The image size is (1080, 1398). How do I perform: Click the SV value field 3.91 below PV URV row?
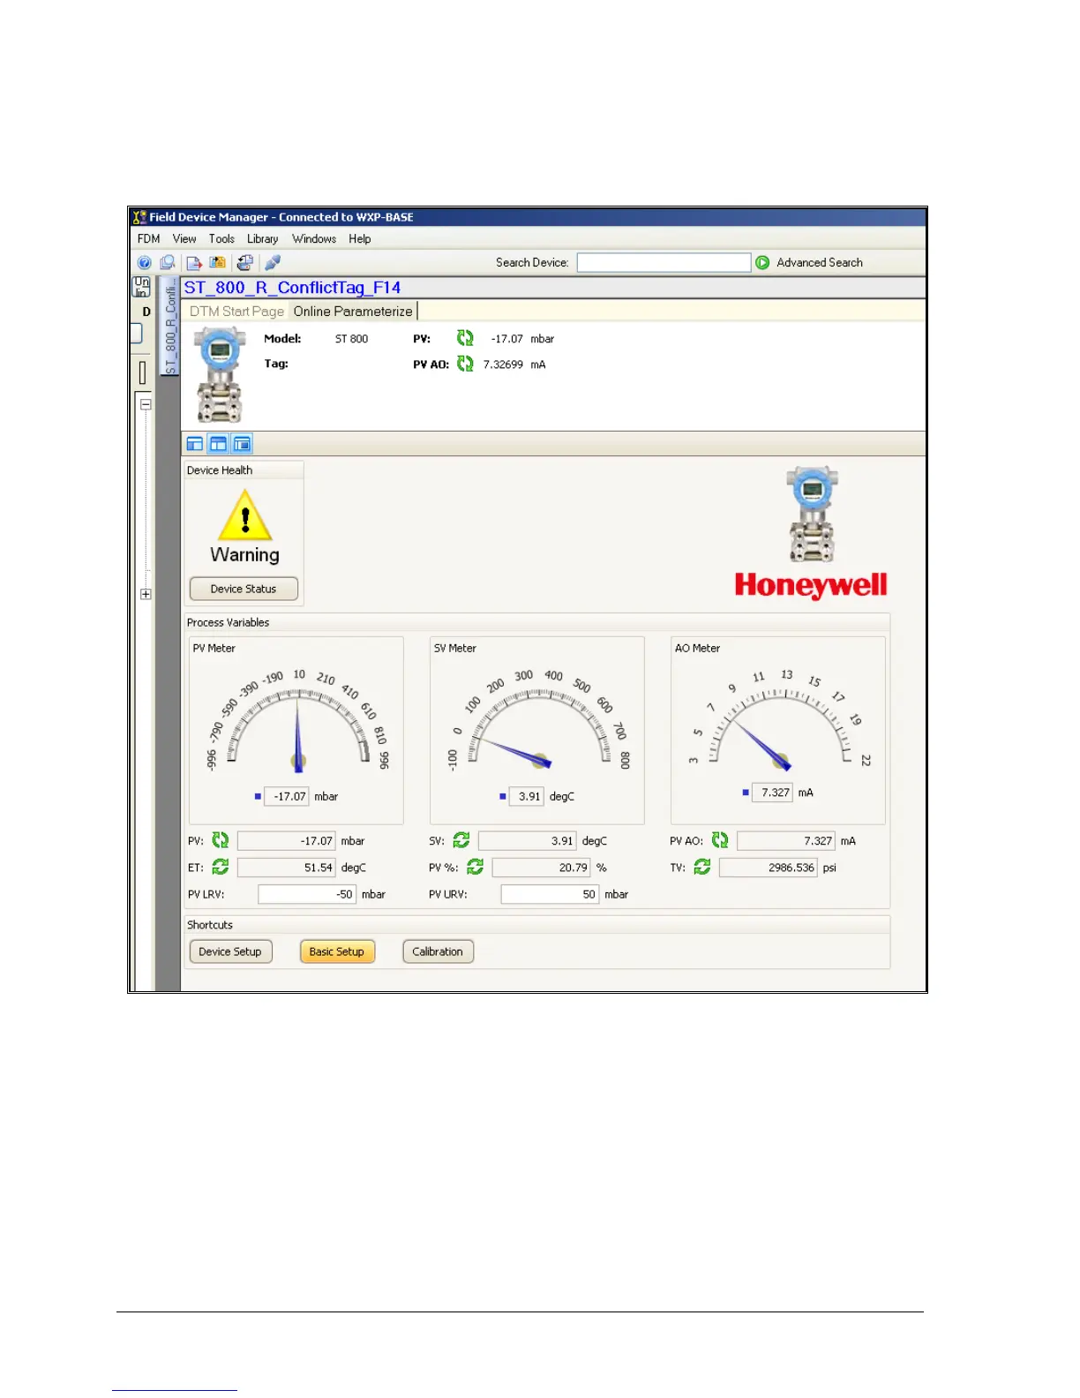click(x=527, y=841)
